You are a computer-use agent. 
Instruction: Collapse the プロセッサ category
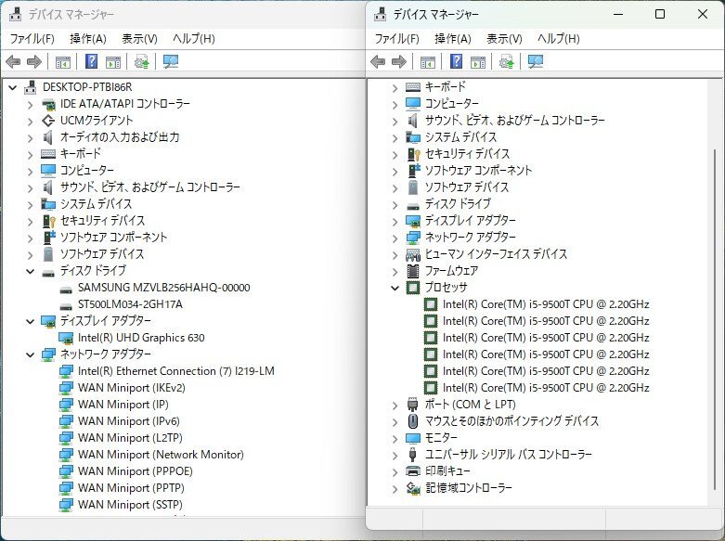coord(395,288)
